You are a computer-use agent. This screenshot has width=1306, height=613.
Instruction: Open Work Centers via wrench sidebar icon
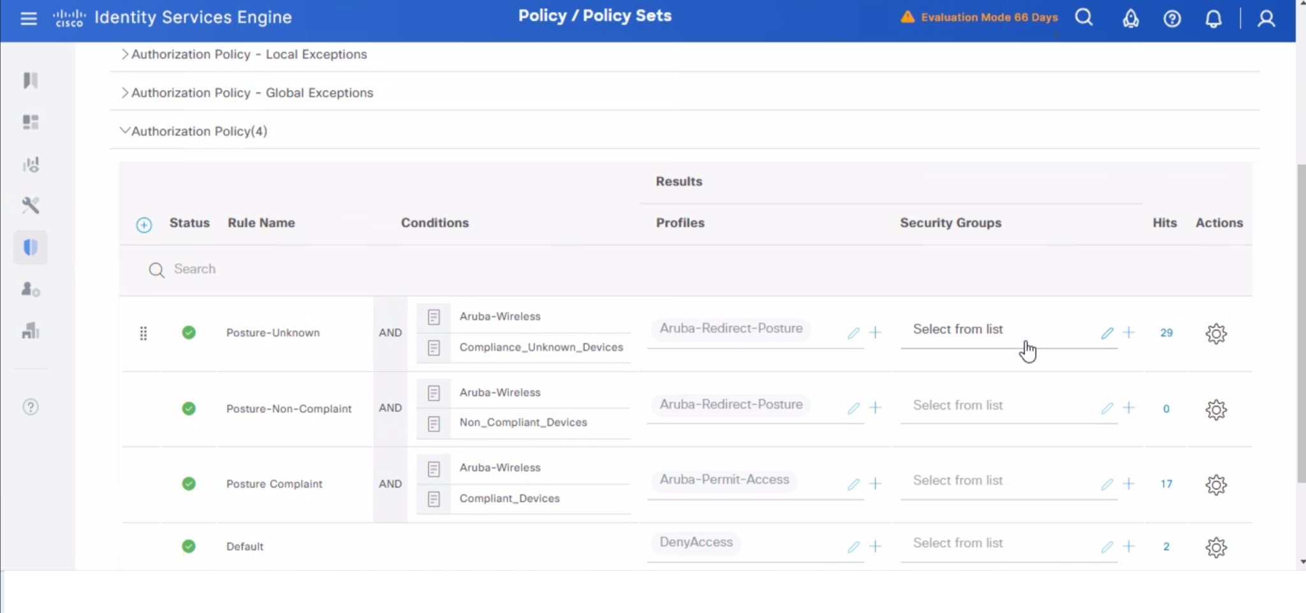pyautogui.click(x=30, y=205)
